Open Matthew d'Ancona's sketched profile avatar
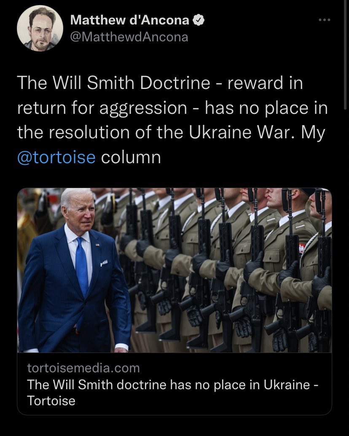This screenshot has height=436, width=349. click(x=40, y=28)
